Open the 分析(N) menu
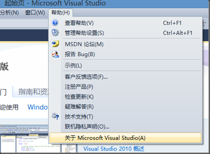 pos(9,13)
